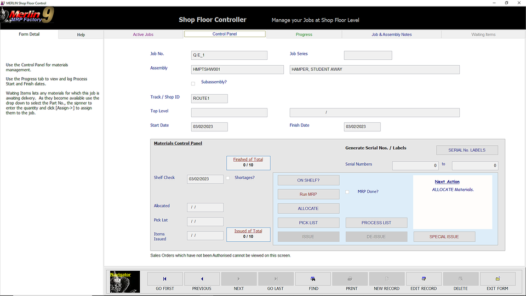
Task: Click the ALLOCATE button
Action: [x=308, y=209]
